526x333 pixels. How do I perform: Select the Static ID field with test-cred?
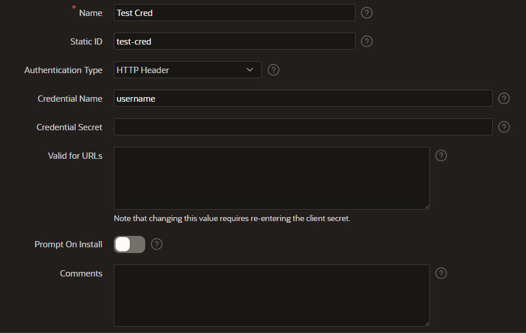(x=234, y=41)
